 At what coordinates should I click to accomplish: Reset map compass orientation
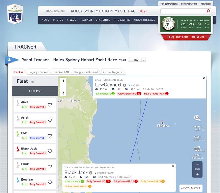tap(63, 93)
